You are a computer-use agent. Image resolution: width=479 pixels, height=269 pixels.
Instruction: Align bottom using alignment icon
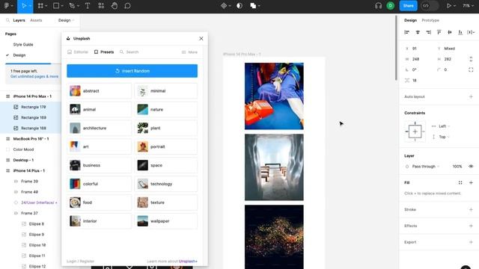(x=460, y=32)
